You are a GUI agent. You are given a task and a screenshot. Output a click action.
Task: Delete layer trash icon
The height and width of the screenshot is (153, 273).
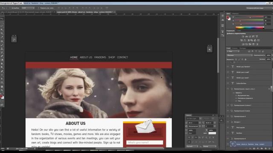269,149
